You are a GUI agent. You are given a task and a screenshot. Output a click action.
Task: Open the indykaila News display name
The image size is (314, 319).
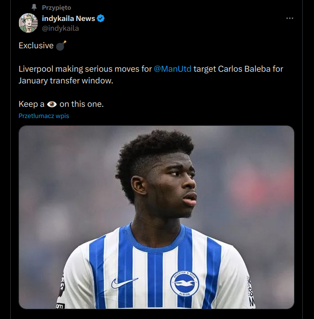point(68,19)
